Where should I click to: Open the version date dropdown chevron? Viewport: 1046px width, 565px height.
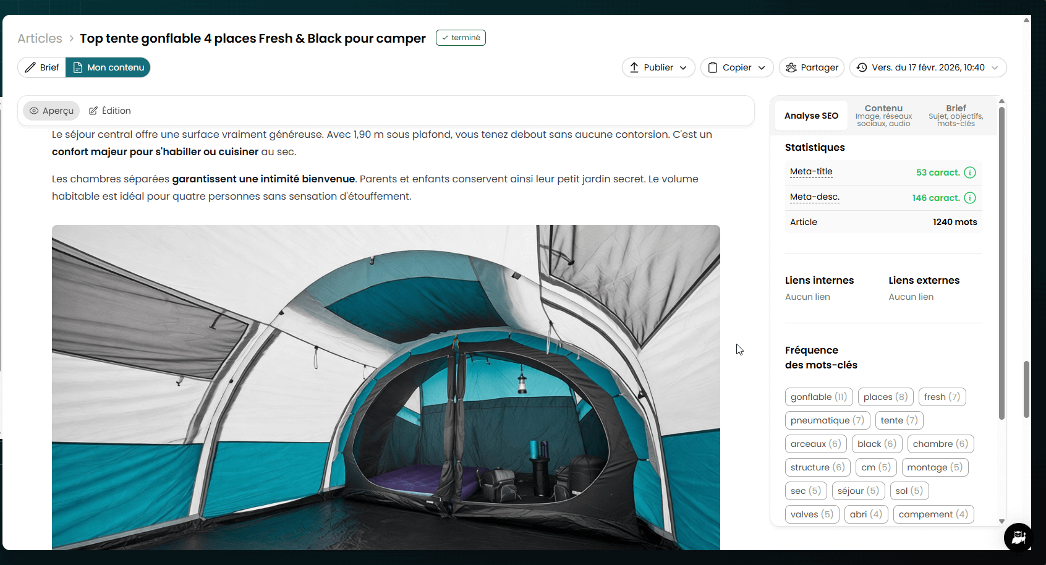pos(995,68)
